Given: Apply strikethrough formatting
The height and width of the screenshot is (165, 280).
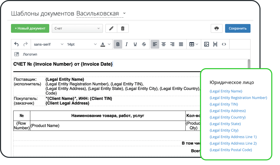Looking at the screenshot, I should tap(144, 44).
